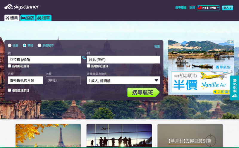239x148 pixels.
Task: Click the 亞拉格 (AGR) origin field
Action: pos(44,60)
